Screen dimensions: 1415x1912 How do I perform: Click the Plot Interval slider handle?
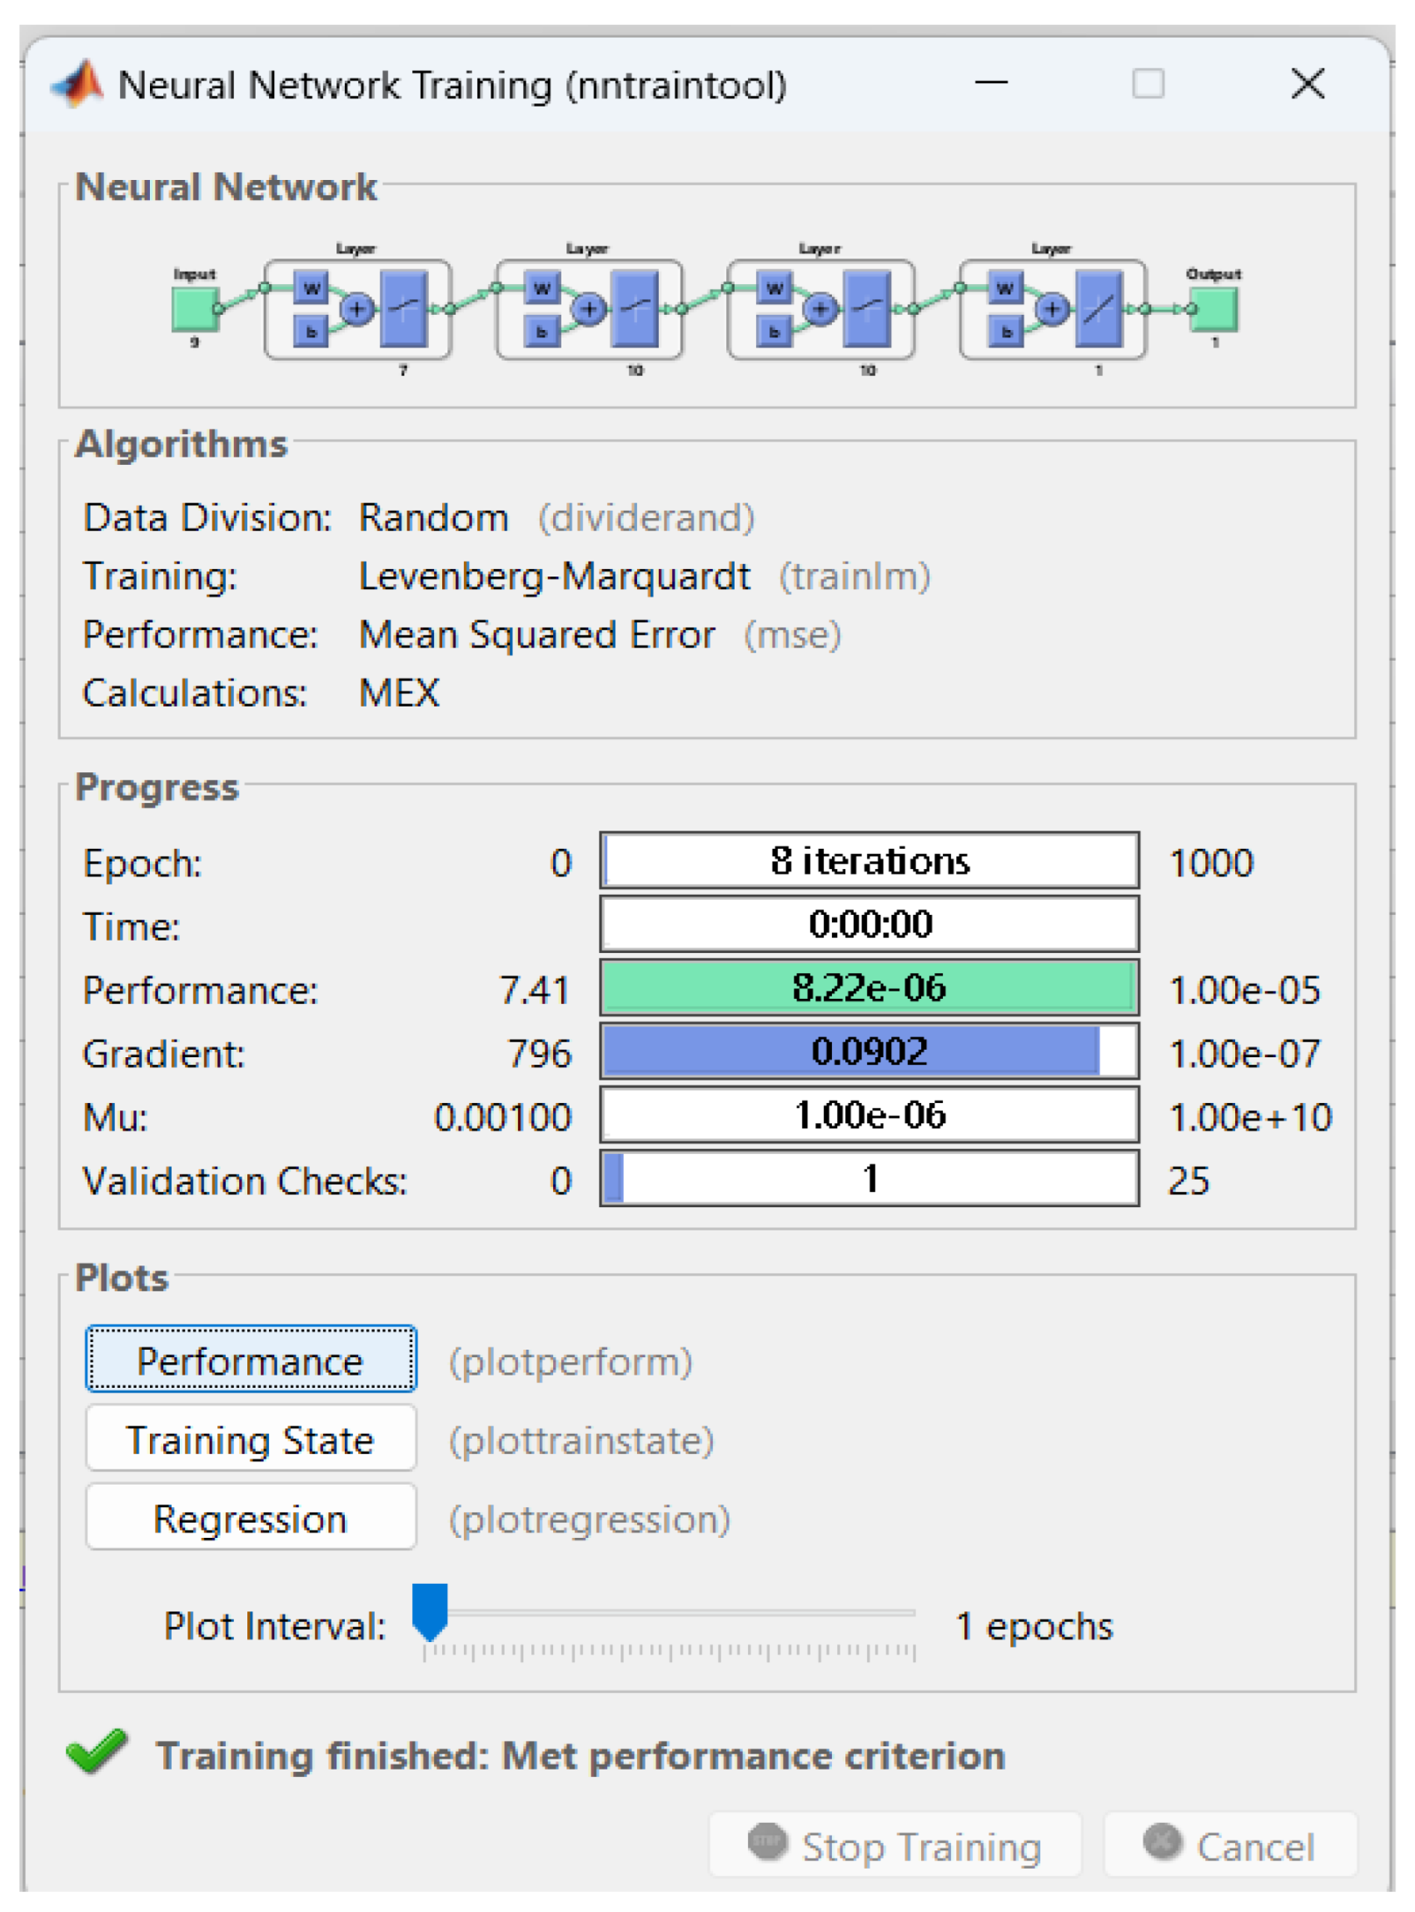tap(429, 1610)
